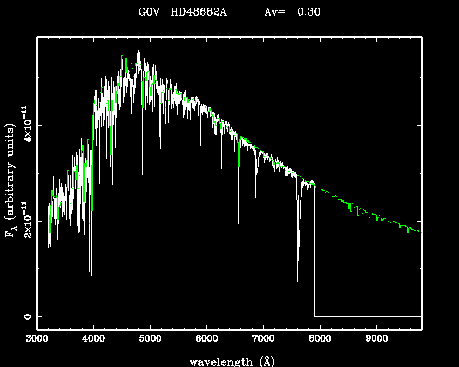Click bottom of absorption dip just below 4000 Å
The height and width of the screenshot is (367, 459).
point(90,278)
